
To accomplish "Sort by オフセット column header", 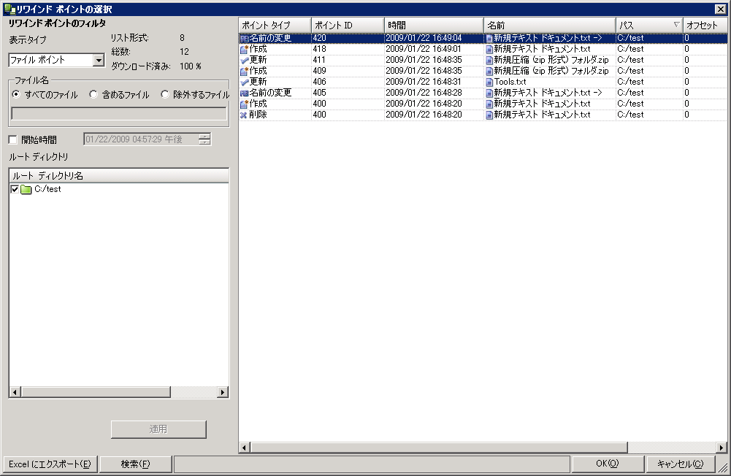I will [705, 25].
